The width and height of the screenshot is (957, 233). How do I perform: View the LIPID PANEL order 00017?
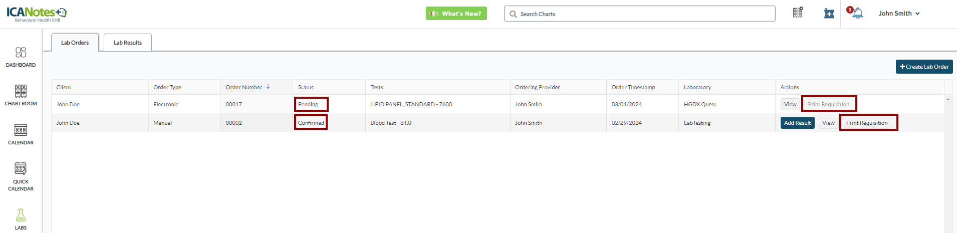pyautogui.click(x=790, y=104)
